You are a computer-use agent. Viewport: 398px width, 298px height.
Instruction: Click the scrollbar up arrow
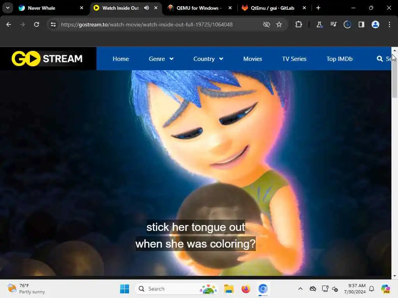coord(395,50)
